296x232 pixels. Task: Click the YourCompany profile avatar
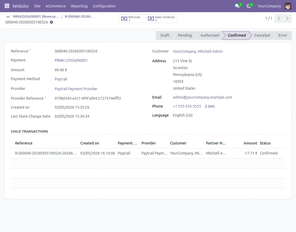click(288, 6)
